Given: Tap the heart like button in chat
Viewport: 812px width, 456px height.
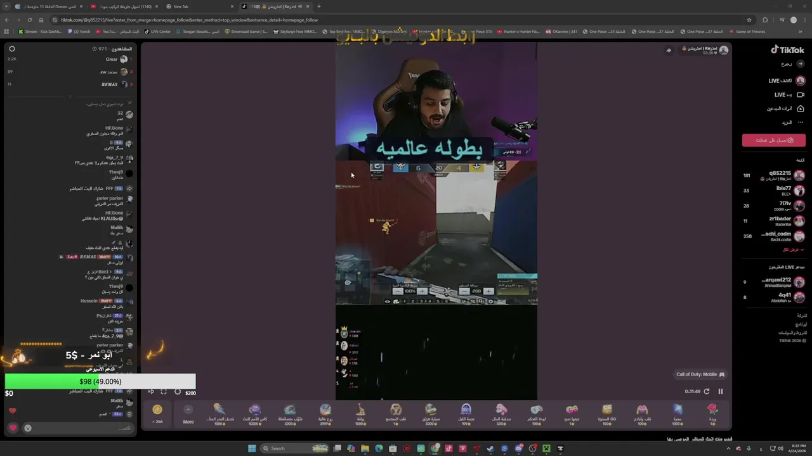Looking at the screenshot, I should pos(13,428).
